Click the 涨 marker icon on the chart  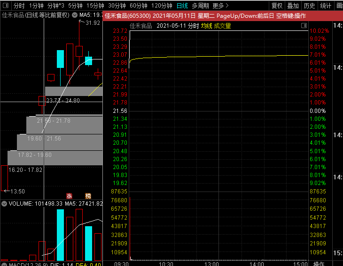(x=69, y=196)
